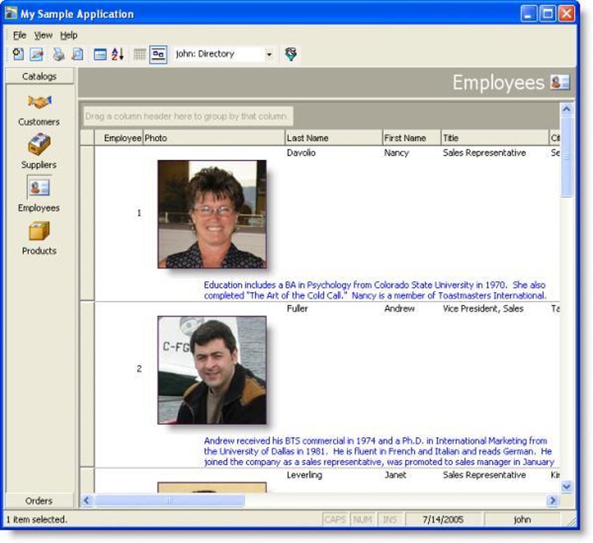The height and width of the screenshot is (543, 593).
Task: Click the application icon in title bar
Action: (x=10, y=13)
